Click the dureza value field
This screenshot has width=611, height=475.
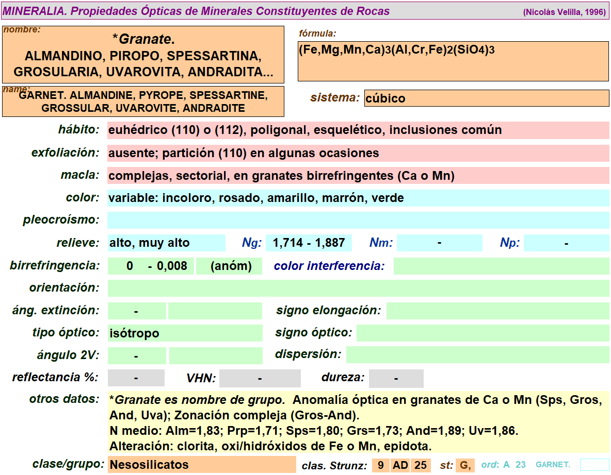[x=396, y=378]
